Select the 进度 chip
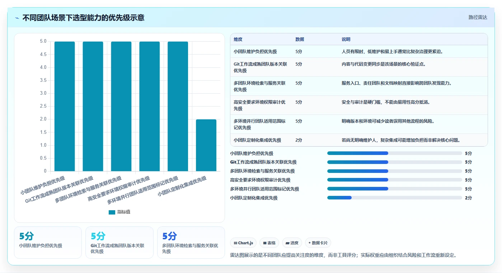This screenshot has height=273, width=502. (x=292, y=243)
